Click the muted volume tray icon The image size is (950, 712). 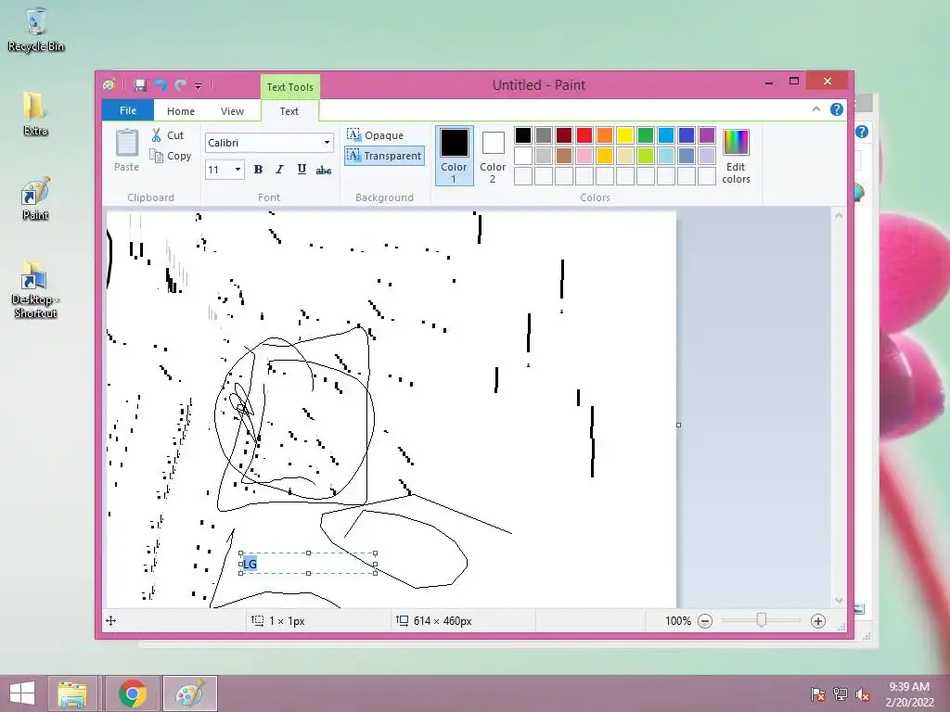point(863,693)
